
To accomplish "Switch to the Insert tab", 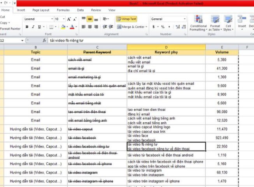I will click(21, 10).
